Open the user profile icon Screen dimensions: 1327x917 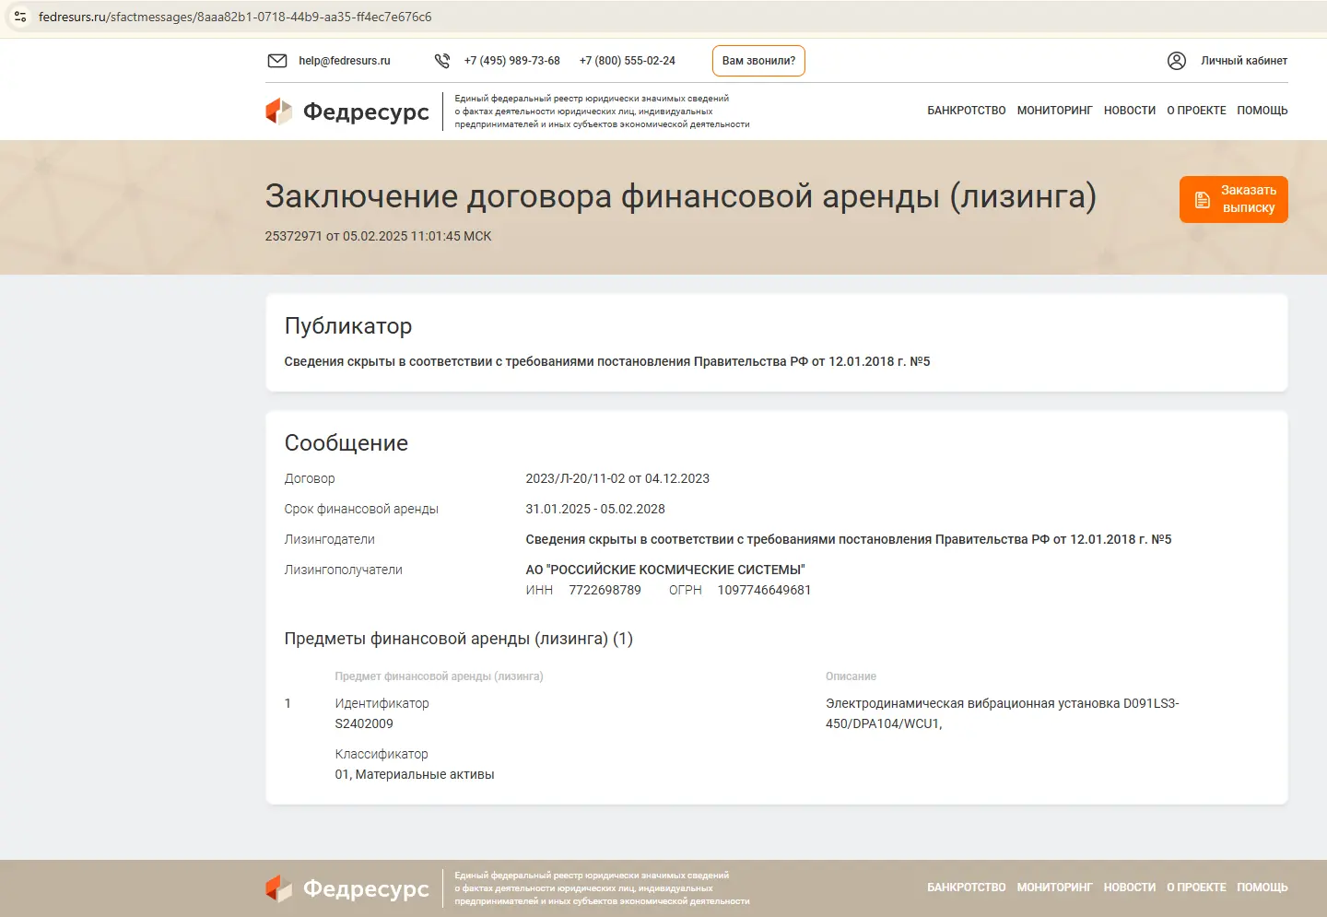1177,61
